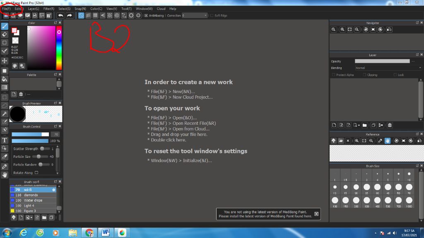This screenshot has width=424, height=238.
Task: Toggle the AntiAliasing checkbox
Action: tap(146, 16)
